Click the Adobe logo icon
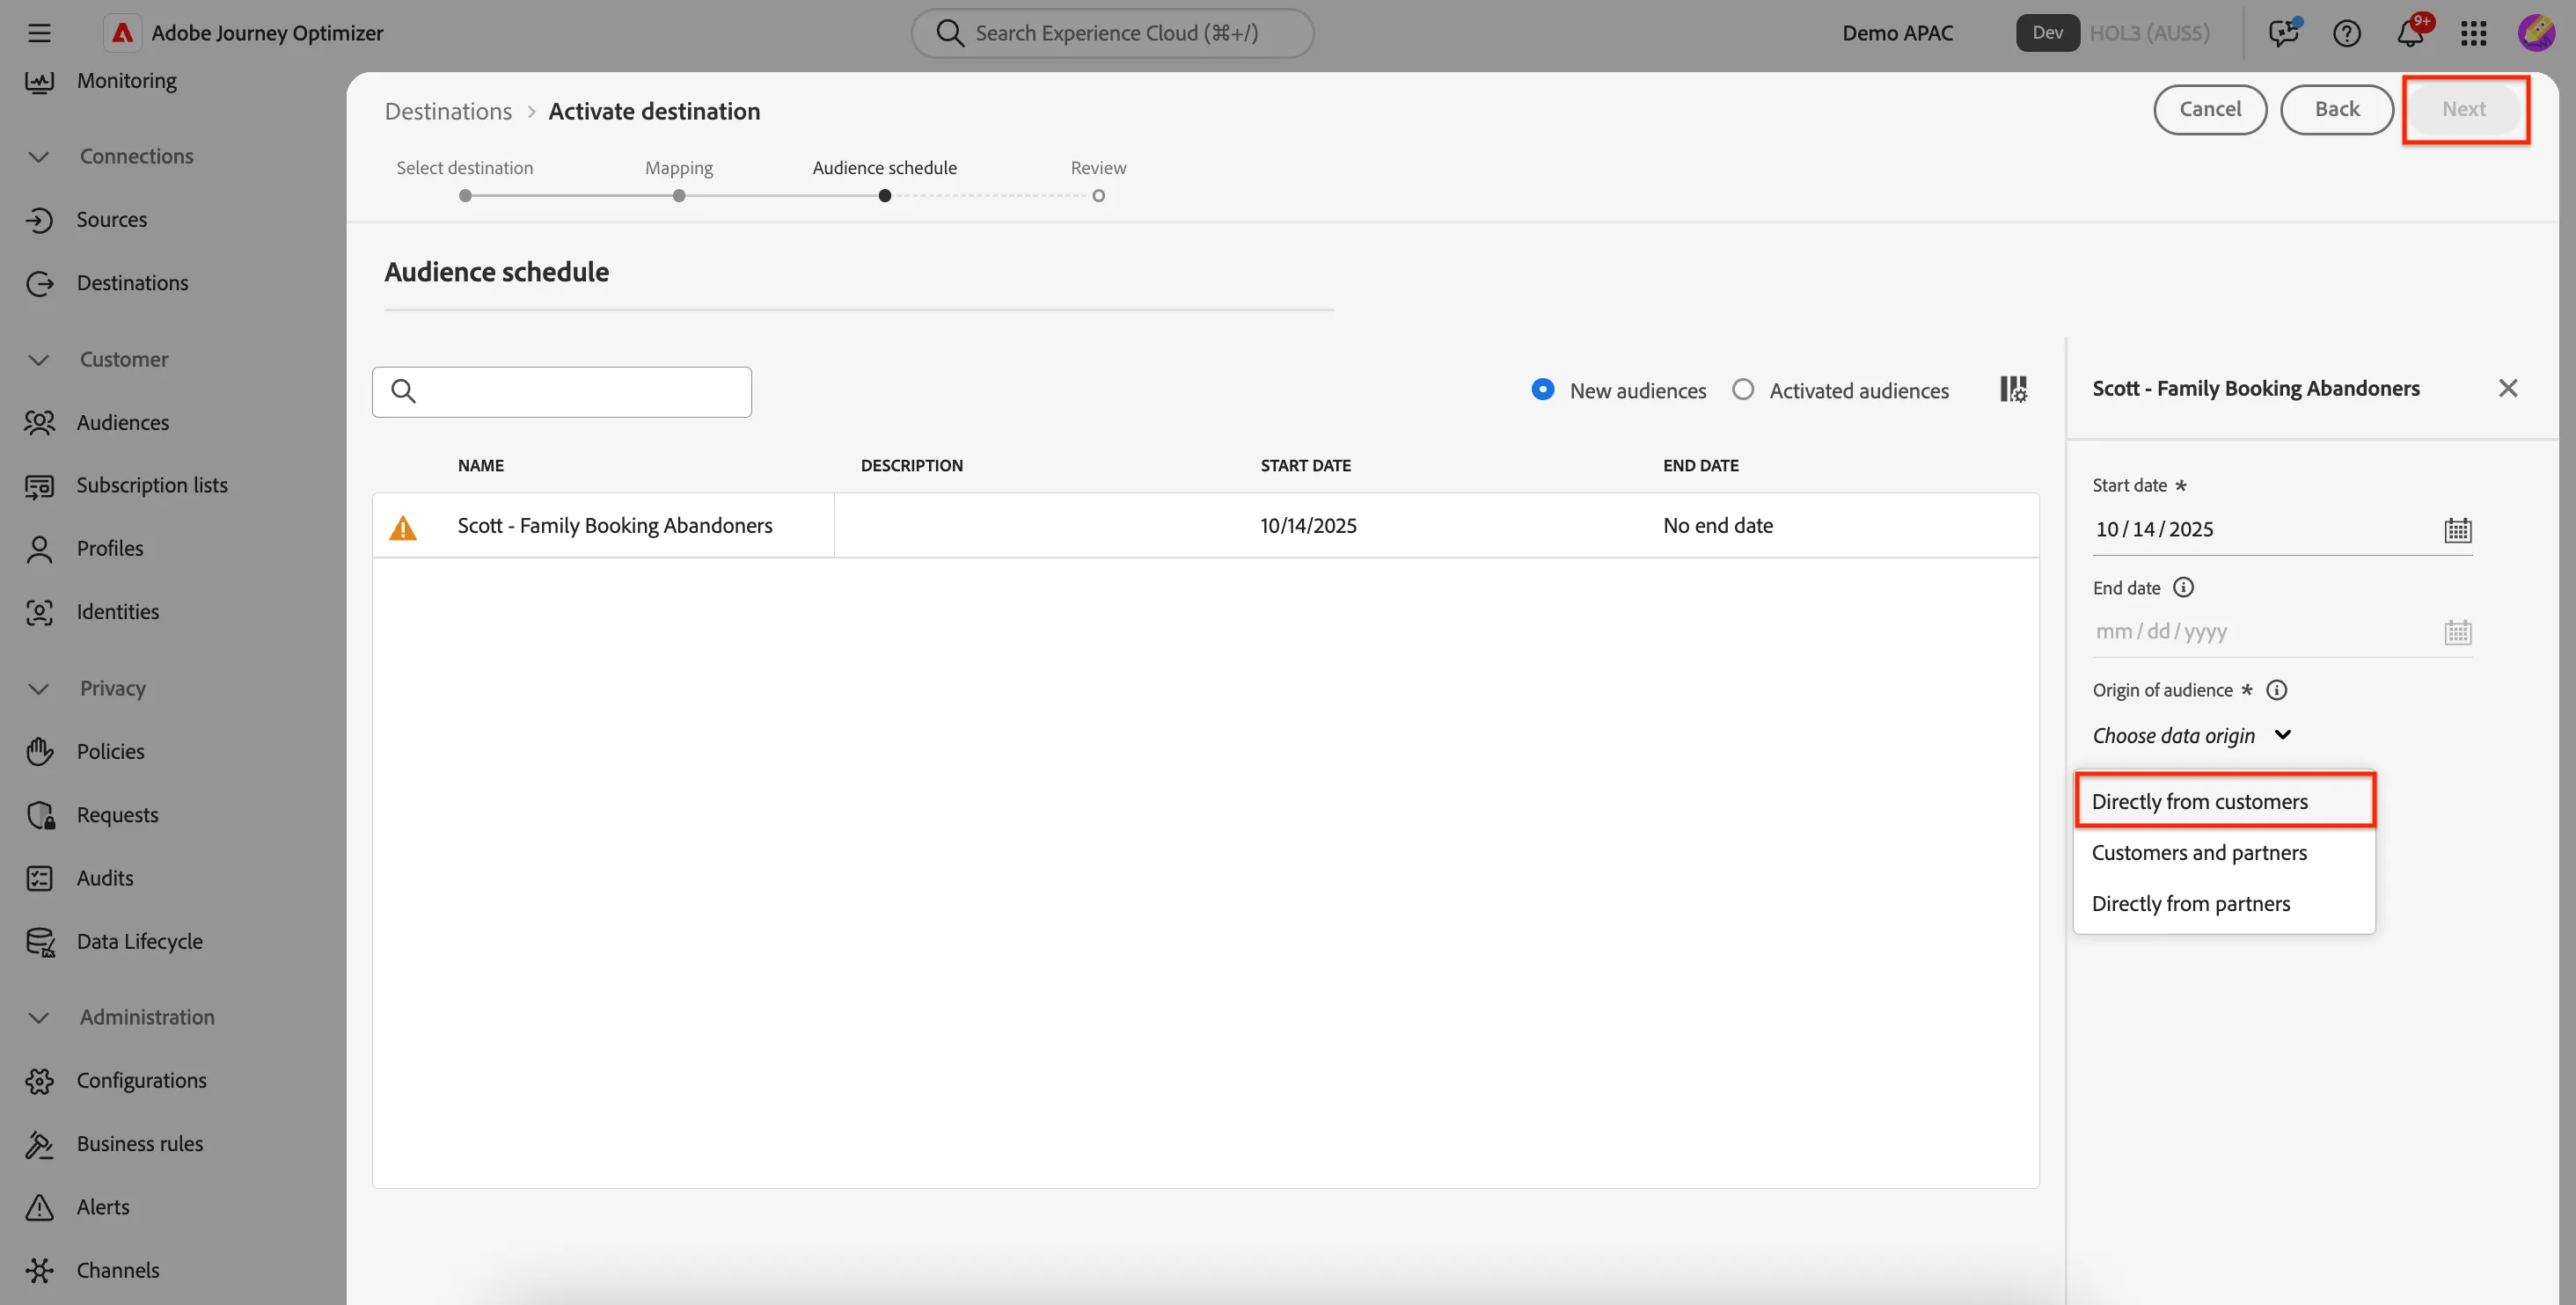The width and height of the screenshot is (2576, 1305). (122, 33)
